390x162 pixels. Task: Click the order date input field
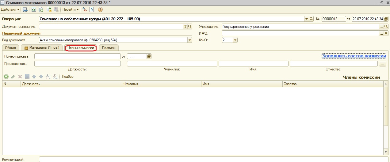coord(137,56)
